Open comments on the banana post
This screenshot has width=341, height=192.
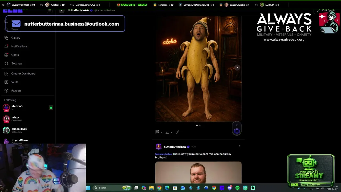[157, 132]
